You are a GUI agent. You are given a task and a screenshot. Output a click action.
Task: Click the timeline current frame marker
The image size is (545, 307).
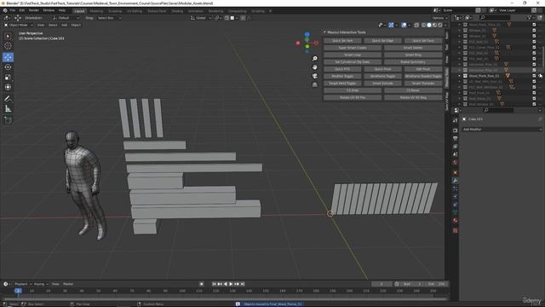(18, 291)
